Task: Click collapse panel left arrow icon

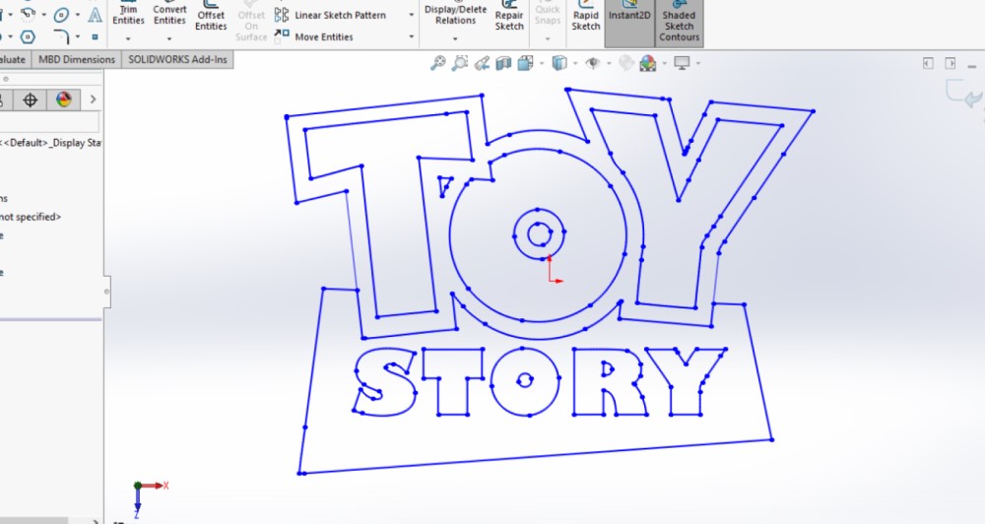Action: [929, 63]
